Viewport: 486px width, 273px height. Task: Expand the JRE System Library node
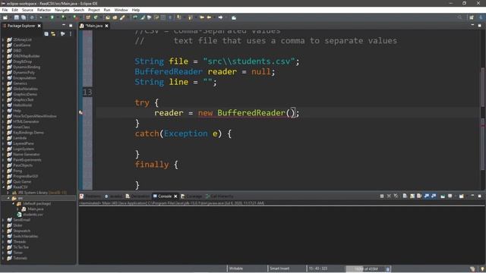coord(8,193)
